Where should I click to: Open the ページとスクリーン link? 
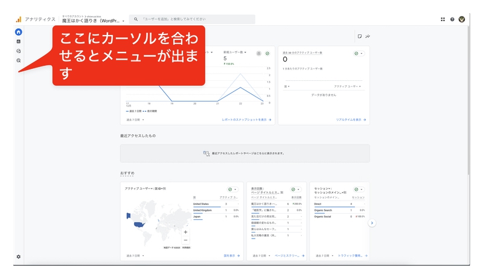(290, 256)
